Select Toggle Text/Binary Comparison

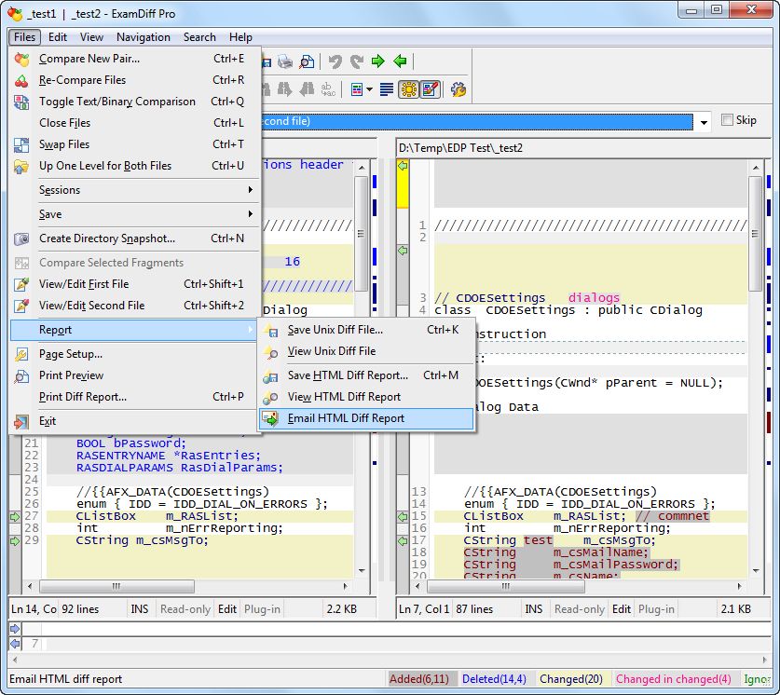coord(134,102)
